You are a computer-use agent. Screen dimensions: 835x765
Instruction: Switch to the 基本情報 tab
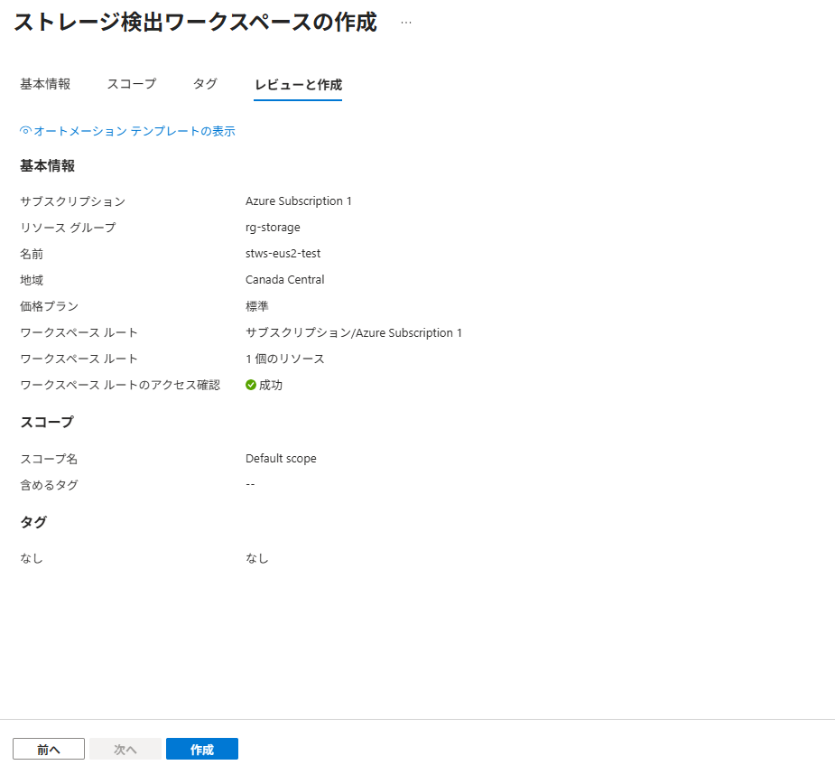tap(45, 84)
